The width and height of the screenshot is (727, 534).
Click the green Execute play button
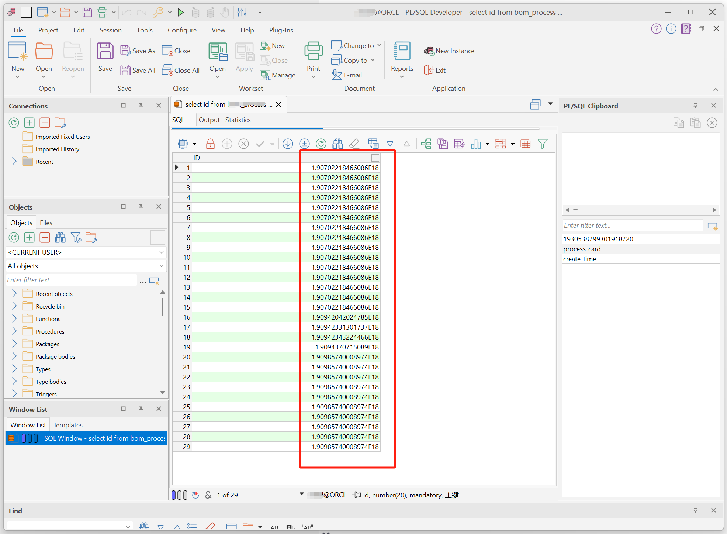click(180, 13)
